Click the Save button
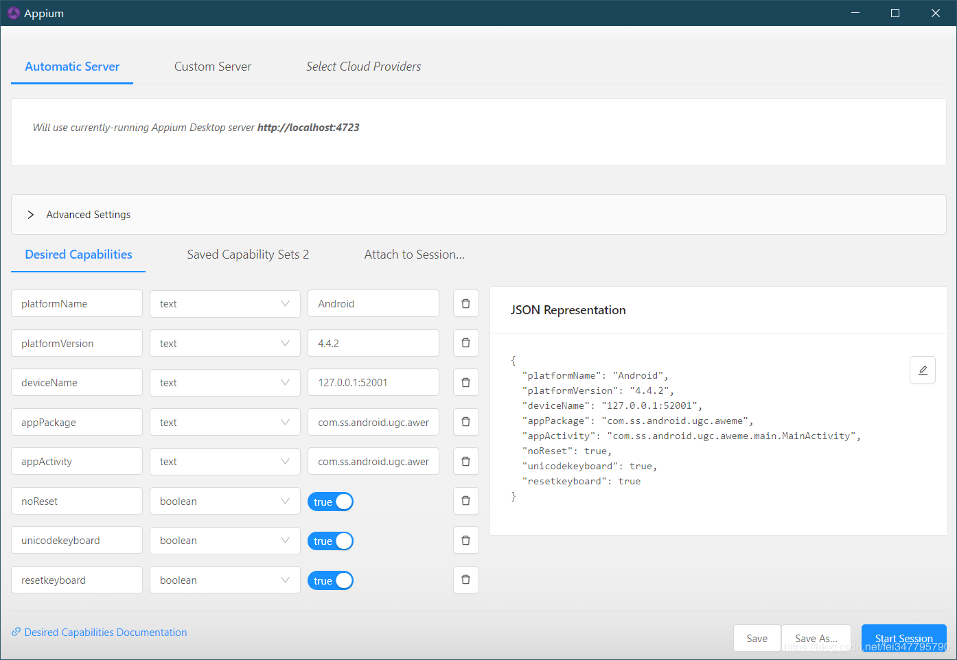The height and width of the screenshot is (660, 957). click(x=757, y=638)
